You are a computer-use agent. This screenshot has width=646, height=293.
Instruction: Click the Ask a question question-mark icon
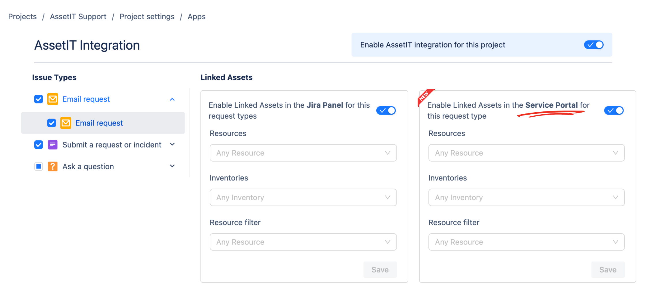tap(53, 166)
